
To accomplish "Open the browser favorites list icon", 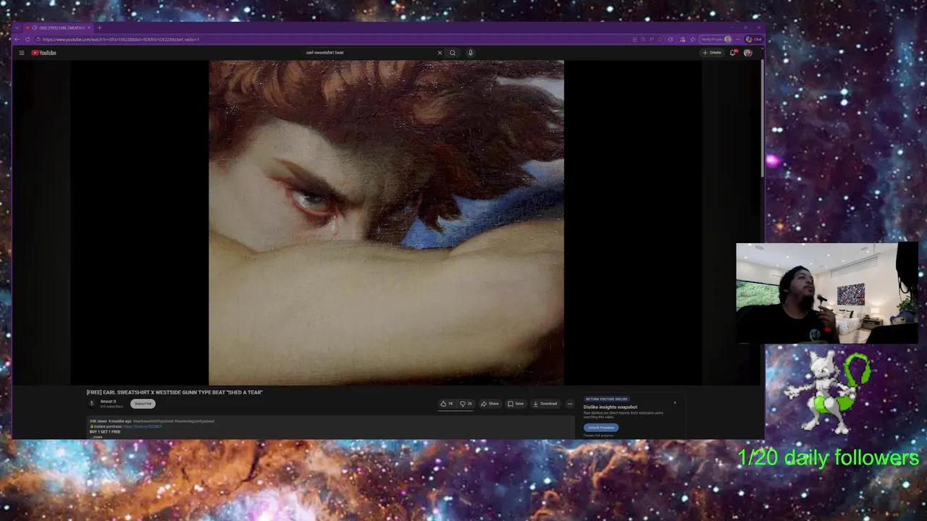I will click(692, 39).
